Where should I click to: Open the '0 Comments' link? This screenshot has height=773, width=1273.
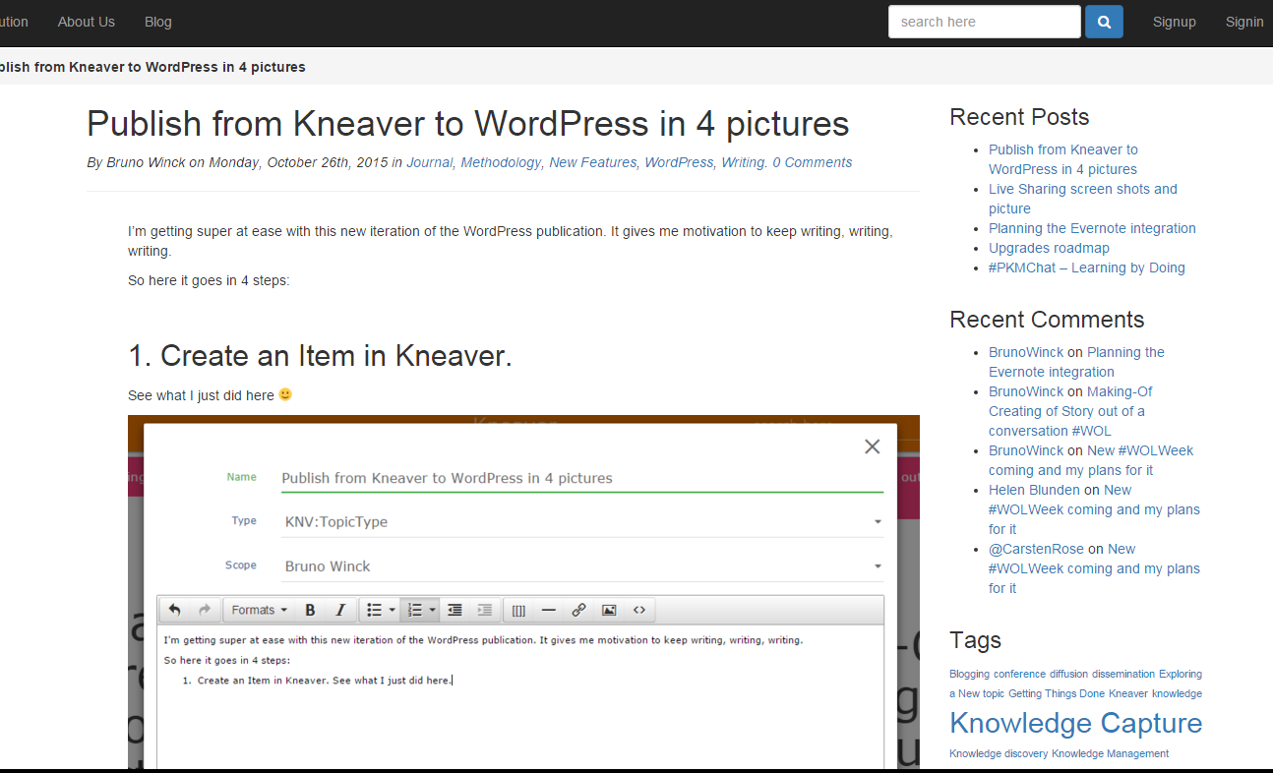[813, 162]
